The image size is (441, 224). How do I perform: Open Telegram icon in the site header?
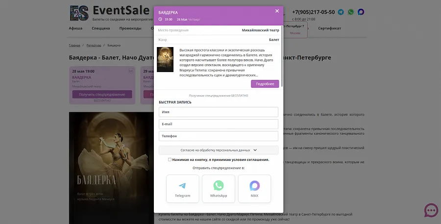coord(341,12)
